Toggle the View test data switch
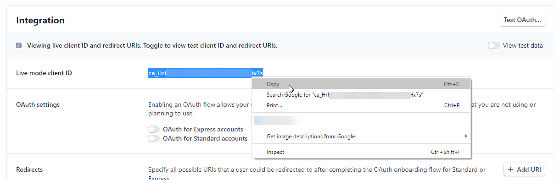 [x=494, y=45]
